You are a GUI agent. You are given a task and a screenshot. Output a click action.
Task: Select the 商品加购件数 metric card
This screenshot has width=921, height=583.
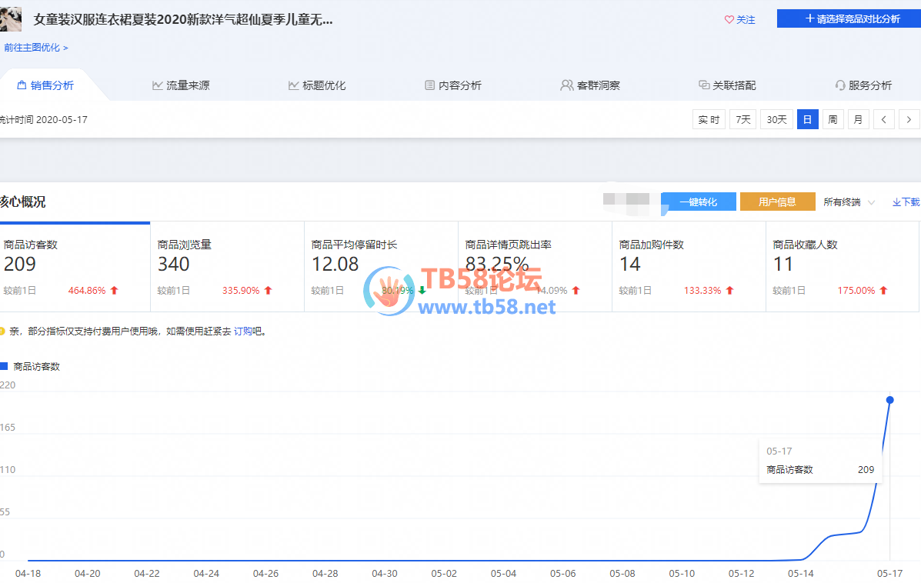[x=689, y=267]
